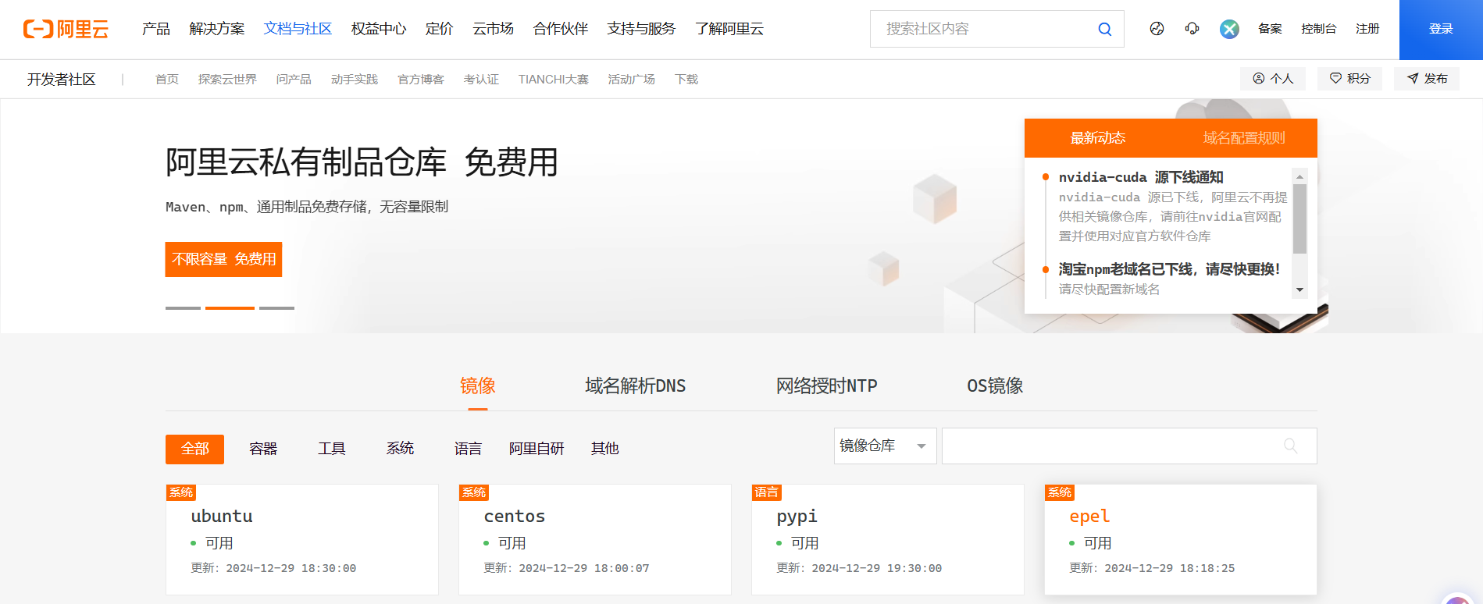
Task: Open the 支持与服务 menu
Action: pos(641,29)
